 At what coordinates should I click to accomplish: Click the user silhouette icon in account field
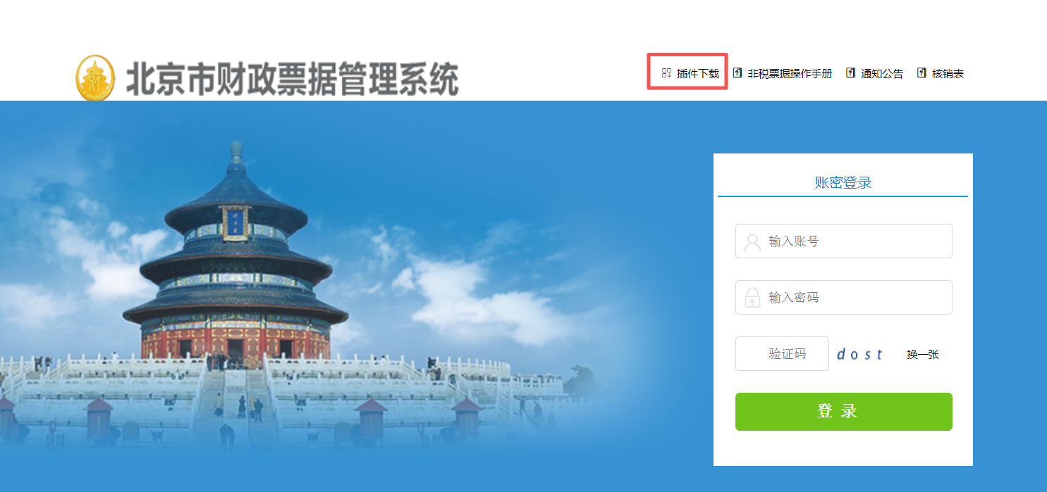[752, 242]
